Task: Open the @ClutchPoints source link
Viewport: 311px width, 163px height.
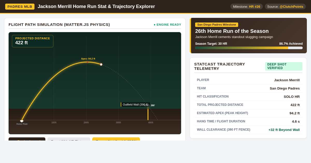Action: click(x=291, y=6)
